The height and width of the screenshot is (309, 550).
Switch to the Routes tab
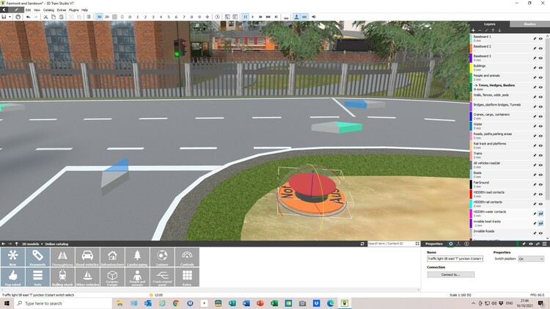[529, 24]
